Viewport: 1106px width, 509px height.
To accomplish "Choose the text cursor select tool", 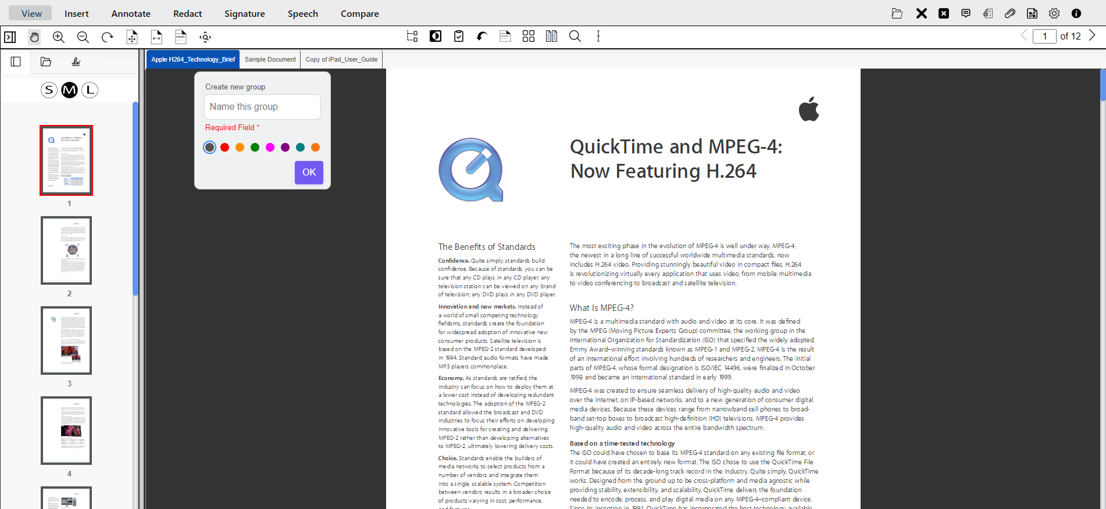I will [598, 36].
